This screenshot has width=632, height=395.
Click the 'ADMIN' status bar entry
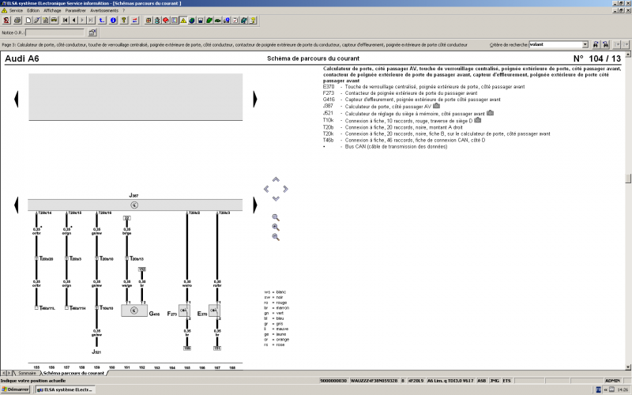pos(613,381)
